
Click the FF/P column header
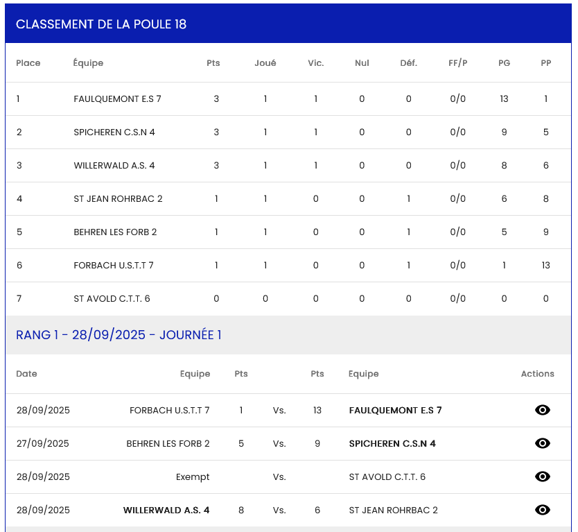(x=457, y=63)
